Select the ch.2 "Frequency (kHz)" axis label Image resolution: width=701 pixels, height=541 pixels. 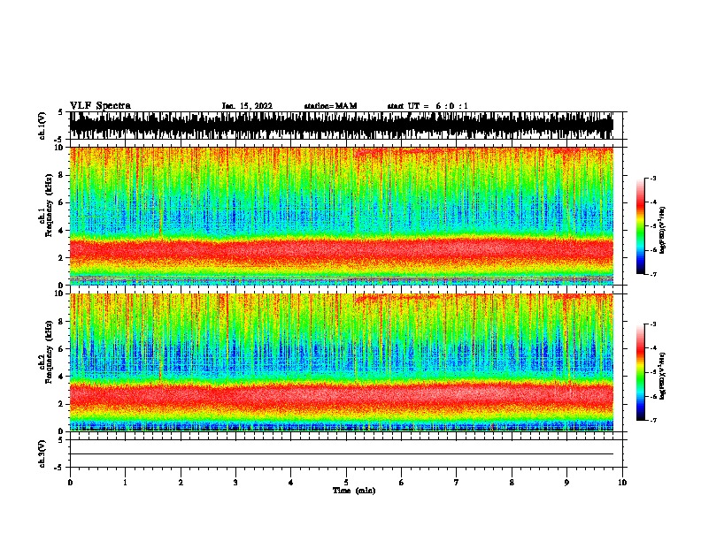coord(50,352)
